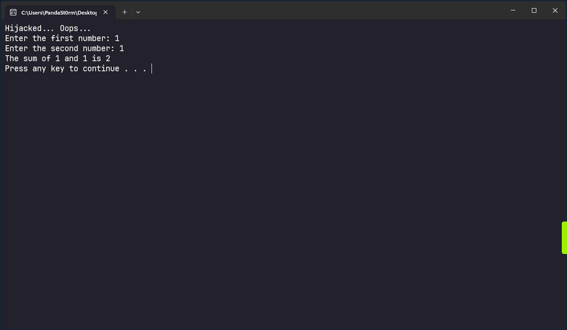This screenshot has width=567, height=330.
Task: Click the value 1 after first number prompt
Action: (x=117, y=38)
